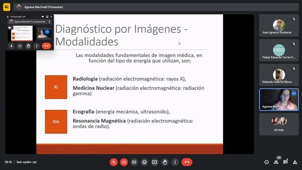This screenshot has height=170, width=302.
Task: Click present screen button
Action: pos(155,162)
